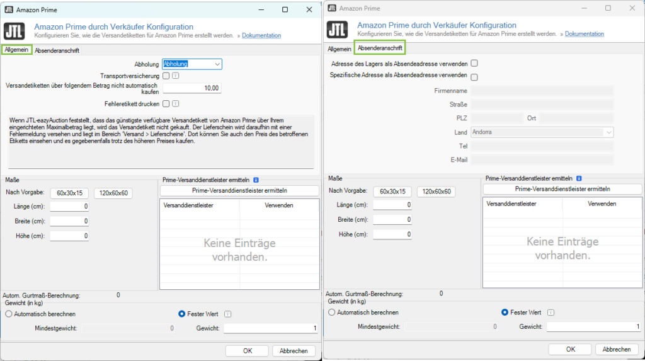Click 120x60x60 preset in right window

[437, 192]
